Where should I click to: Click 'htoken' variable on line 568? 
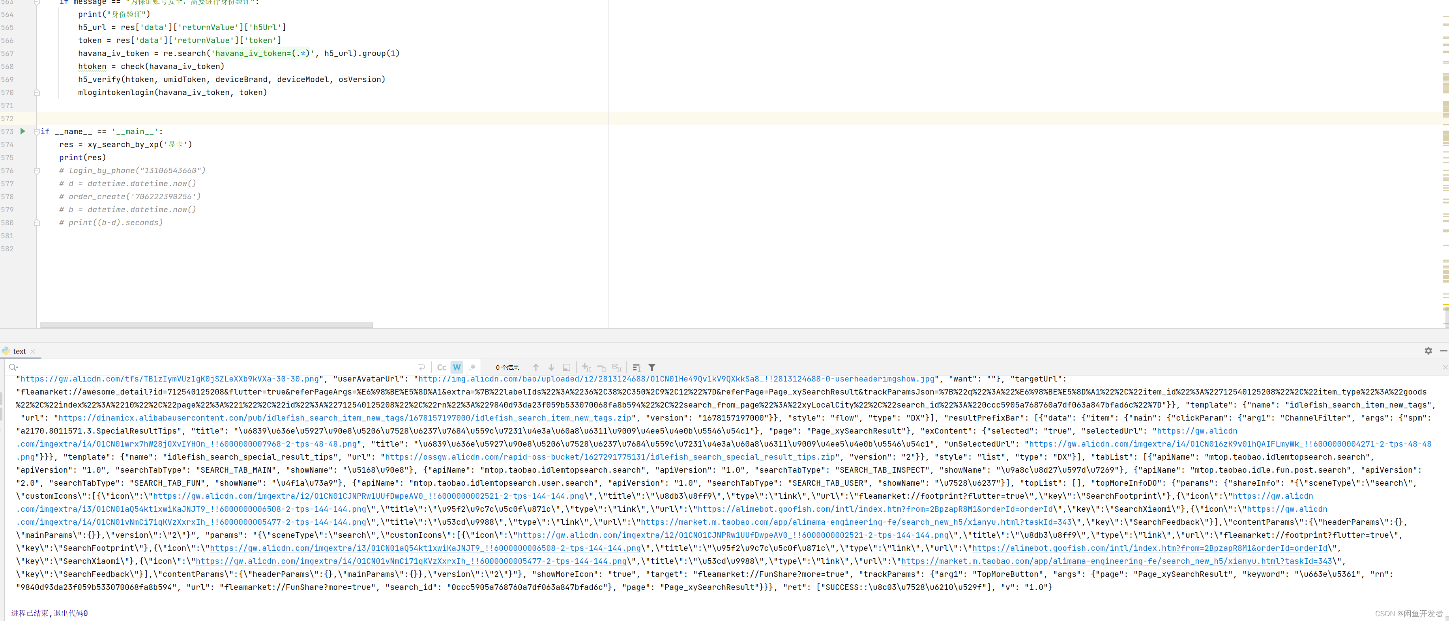pyautogui.click(x=92, y=66)
